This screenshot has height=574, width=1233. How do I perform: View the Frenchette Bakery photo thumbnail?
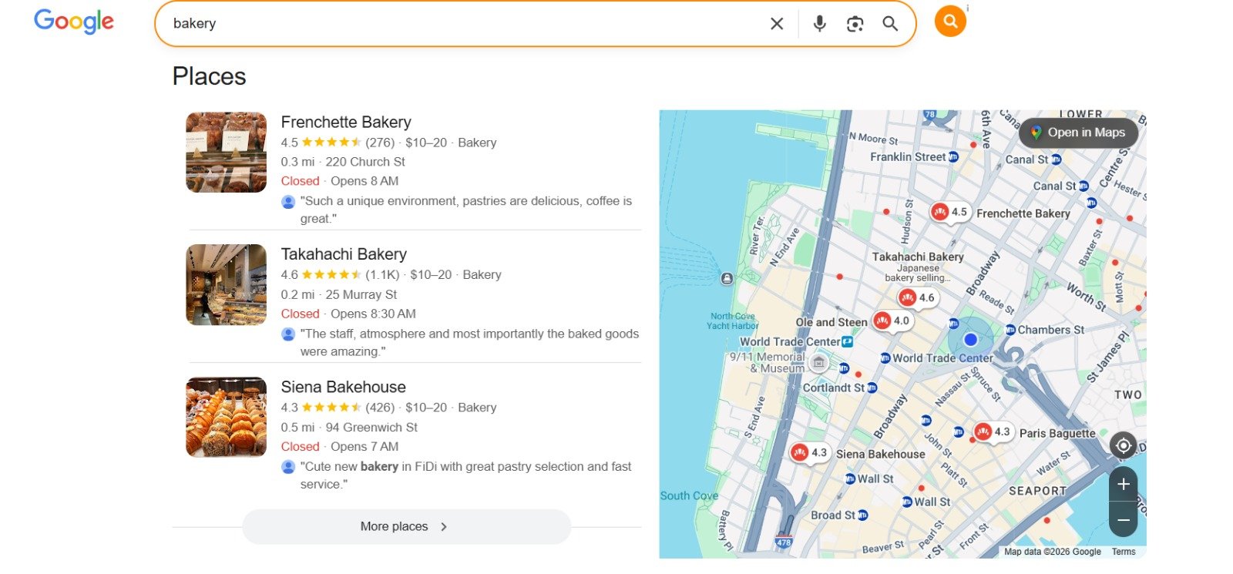click(226, 153)
